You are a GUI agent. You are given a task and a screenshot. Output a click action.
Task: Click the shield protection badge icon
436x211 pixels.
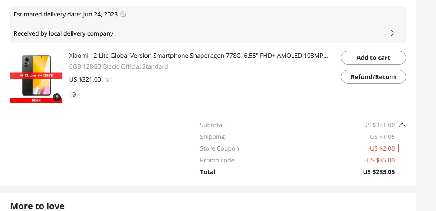tap(74, 95)
